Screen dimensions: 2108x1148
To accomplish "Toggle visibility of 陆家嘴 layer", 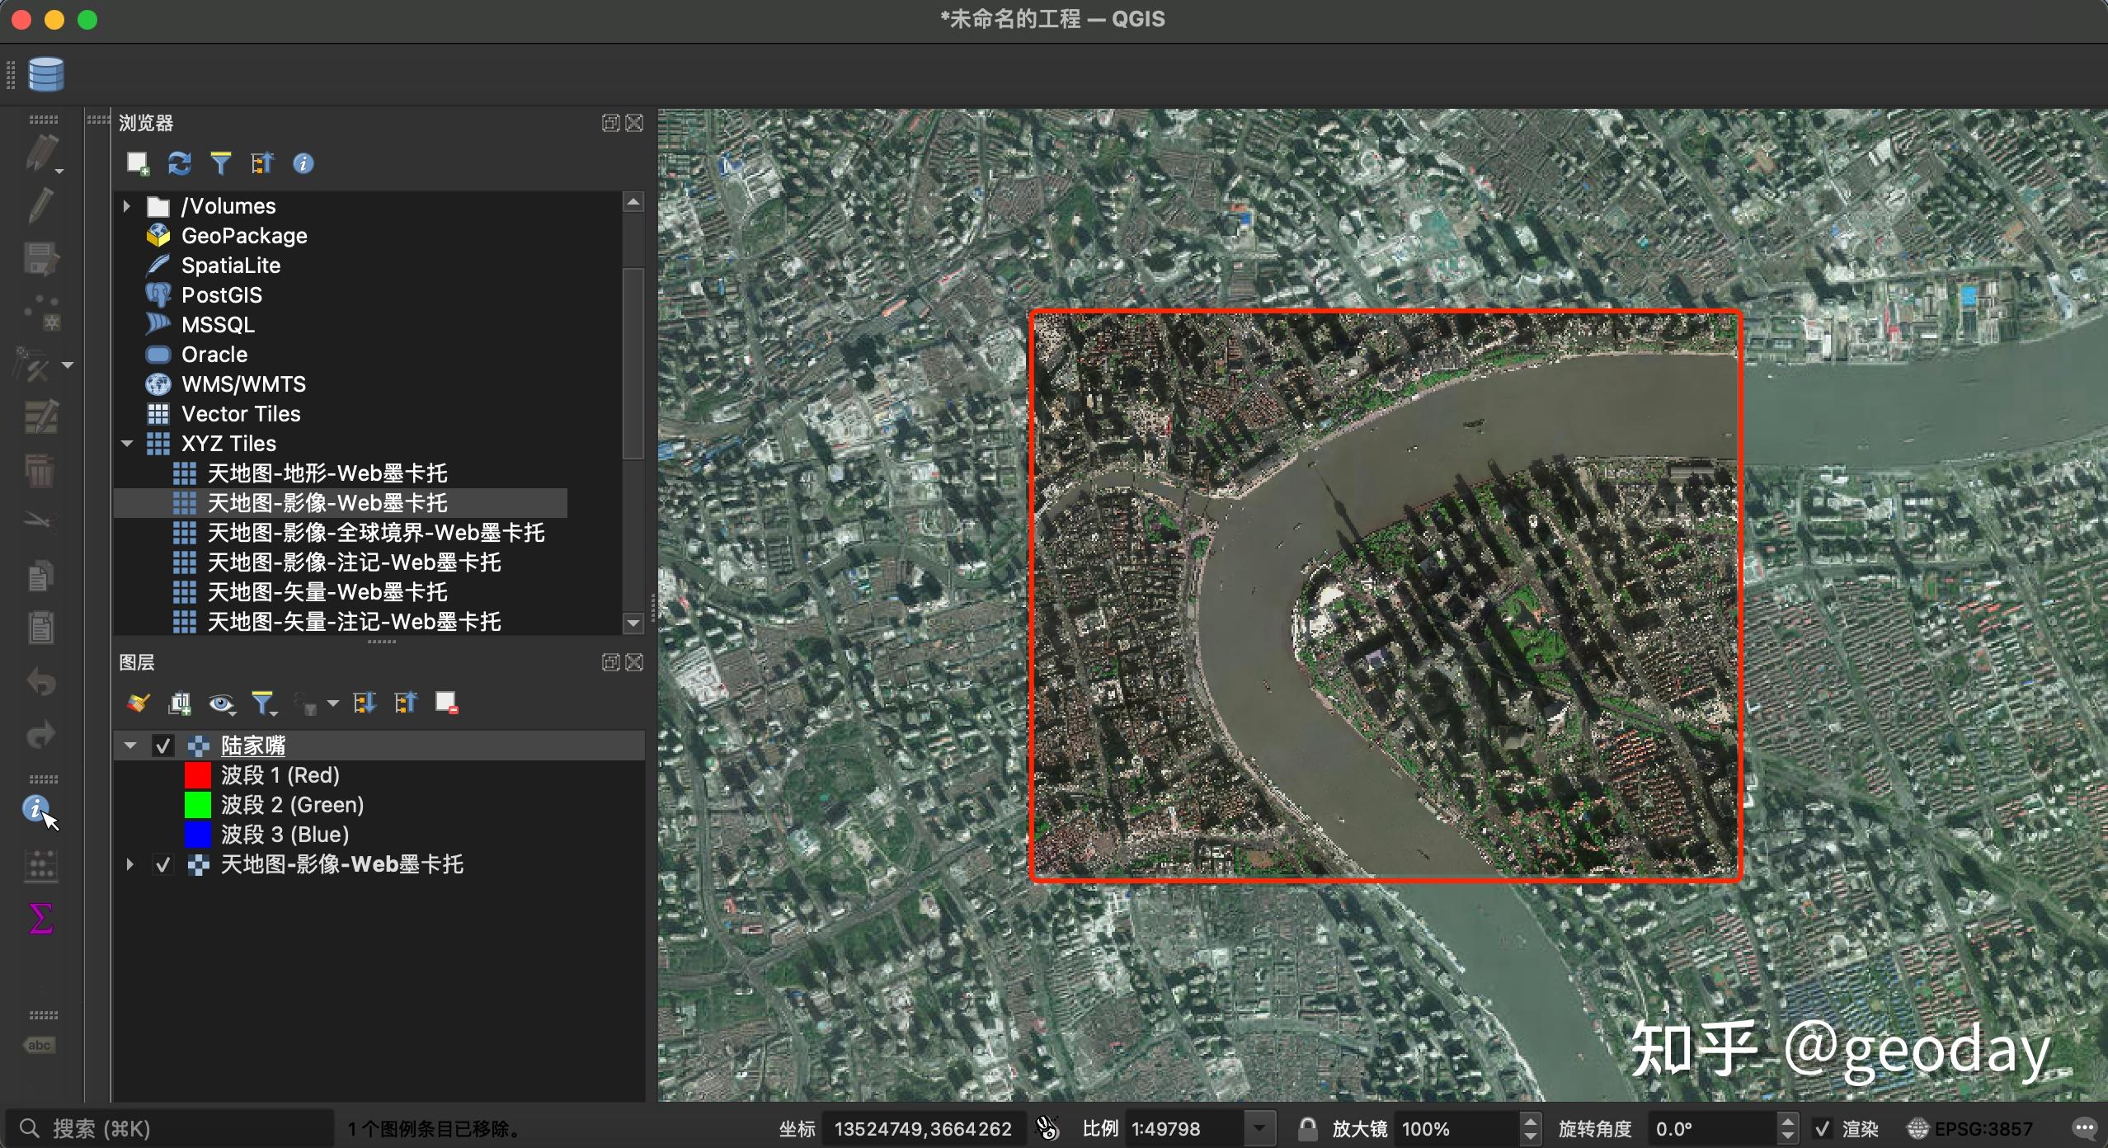I will [x=163, y=746].
